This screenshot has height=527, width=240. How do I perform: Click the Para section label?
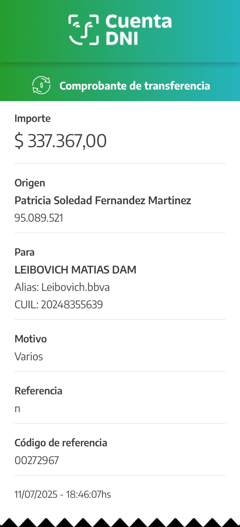pos(24,252)
